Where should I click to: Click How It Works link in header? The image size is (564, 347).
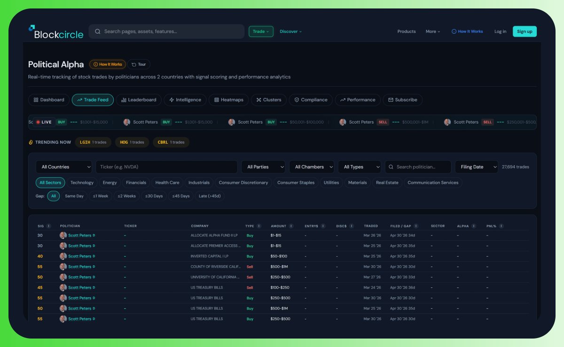tap(467, 32)
